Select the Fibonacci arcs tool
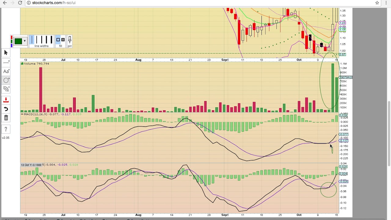391x220 pixels. click(6, 89)
